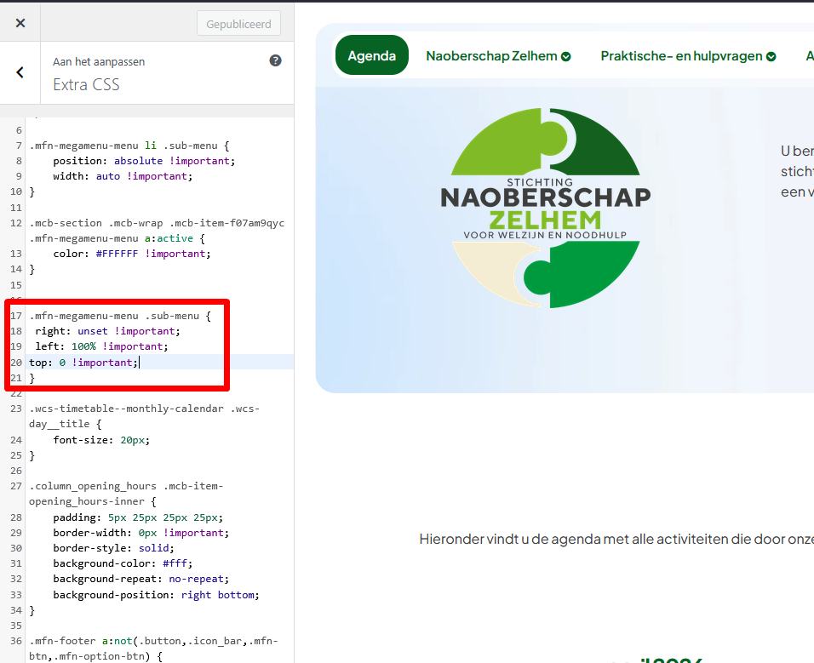Click the 'left: 100% !important;' code line

click(x=101, y=346)
